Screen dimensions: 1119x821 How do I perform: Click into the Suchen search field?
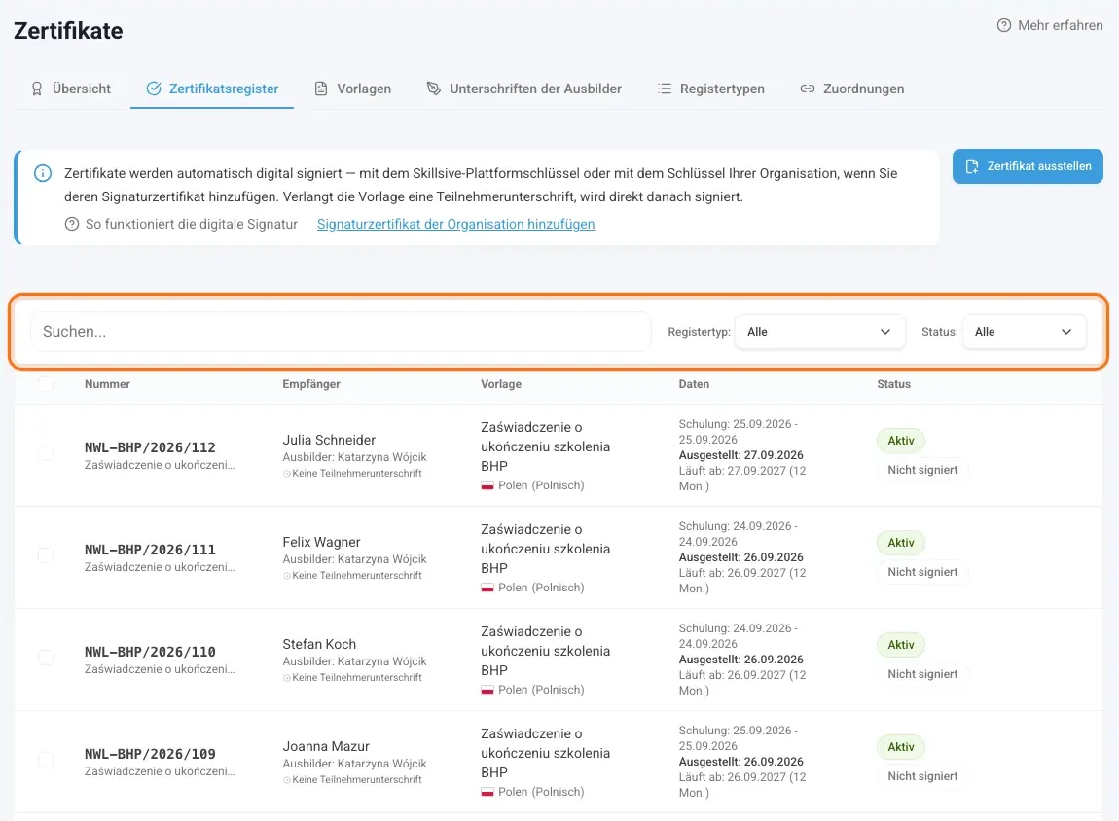click(x=341, y=332)
